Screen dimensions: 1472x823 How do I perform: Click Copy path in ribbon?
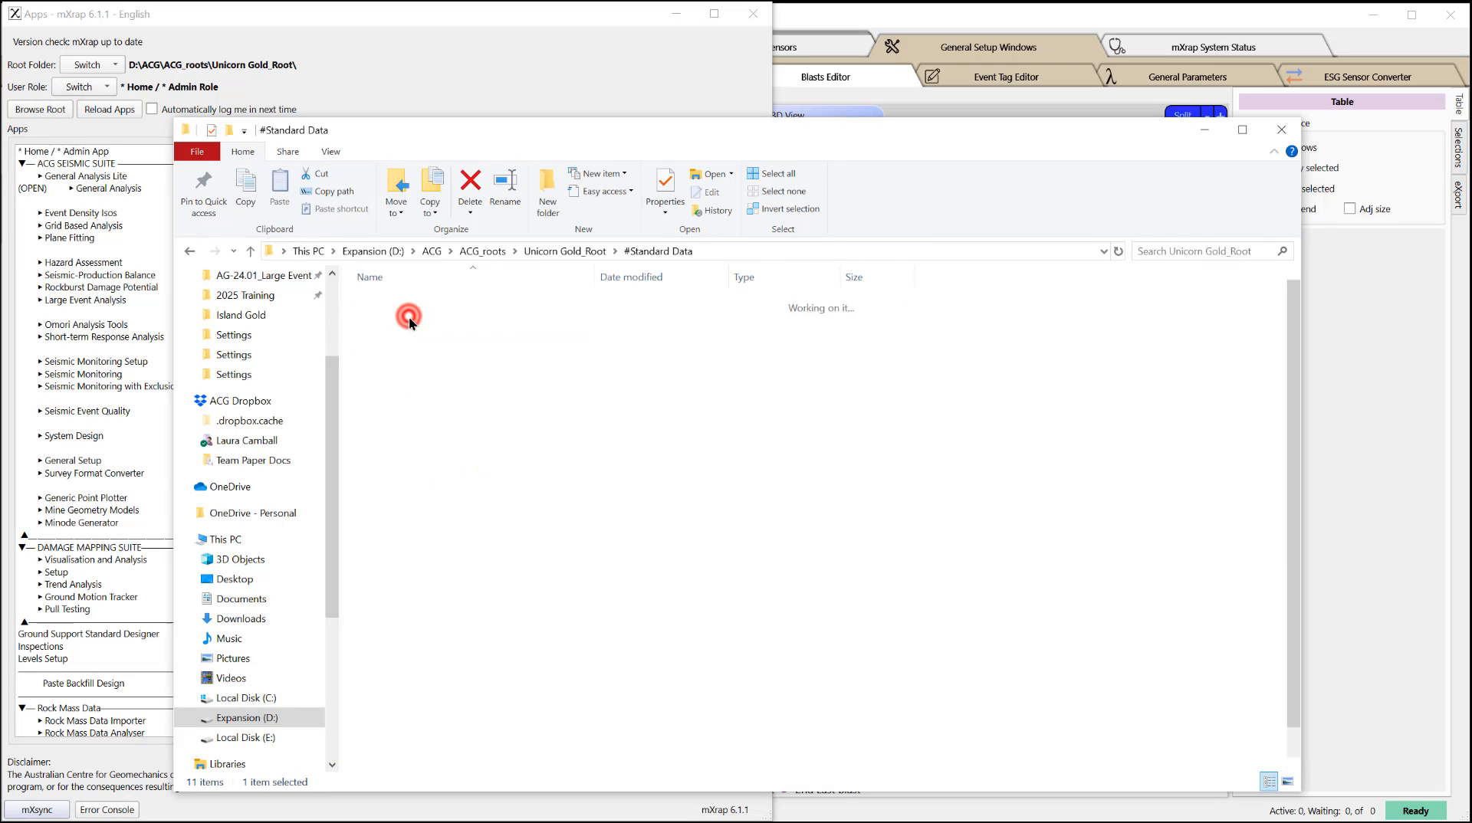pos(327,191)
